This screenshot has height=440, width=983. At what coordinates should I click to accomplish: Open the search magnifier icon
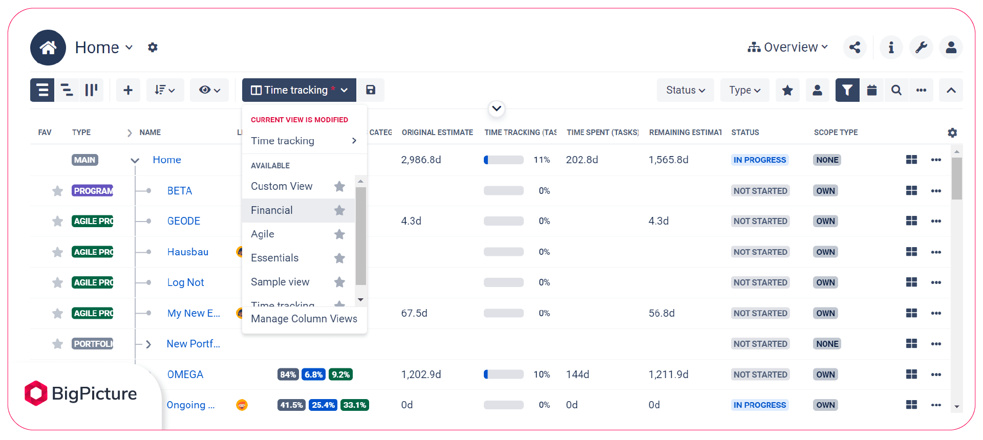[x=896, y=90]
